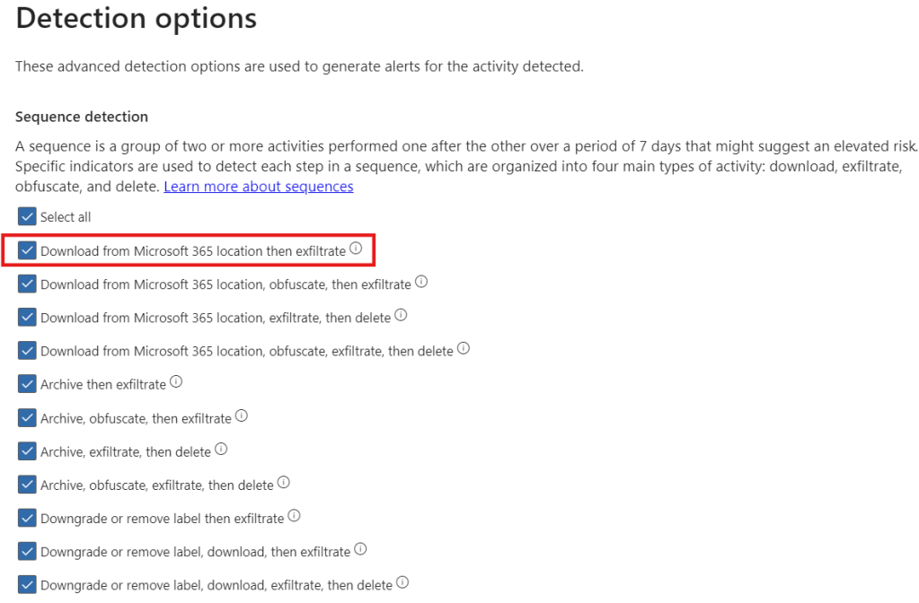The width and height of the screenshot is (919, 603).
Task: Open info tooltip for 'Download from Microsoft 365 location, exfiltrate, then delete'
Action: (x=402, y=316)
